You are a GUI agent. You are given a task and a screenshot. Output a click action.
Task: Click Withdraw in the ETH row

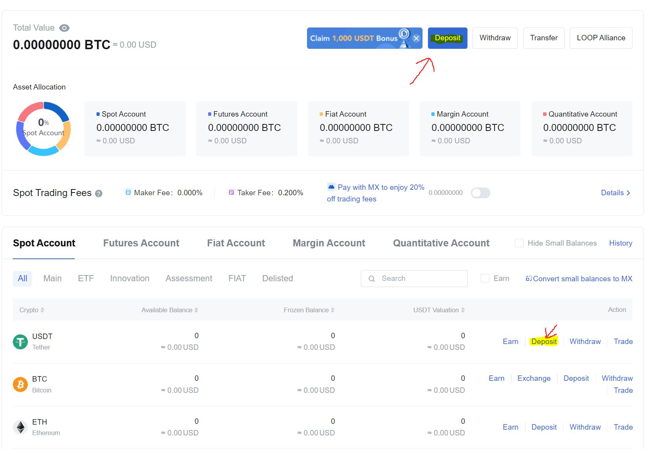585,427
